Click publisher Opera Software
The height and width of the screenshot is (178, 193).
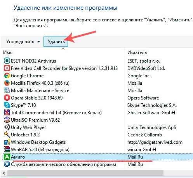(143, 98)
